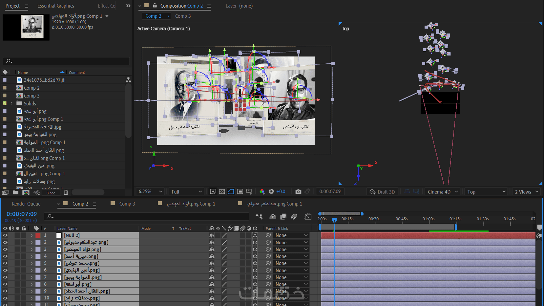Enable Motion Blur for the composition
Viewport: 544px width, 306px height.
[x=294, y=216]
